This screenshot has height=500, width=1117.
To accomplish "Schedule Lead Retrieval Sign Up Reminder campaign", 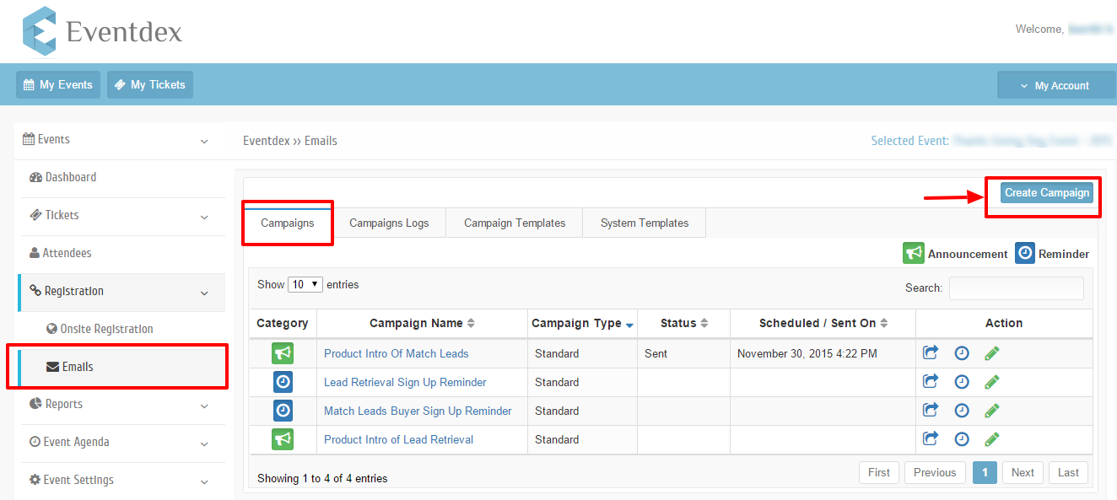I will (962, 382).
